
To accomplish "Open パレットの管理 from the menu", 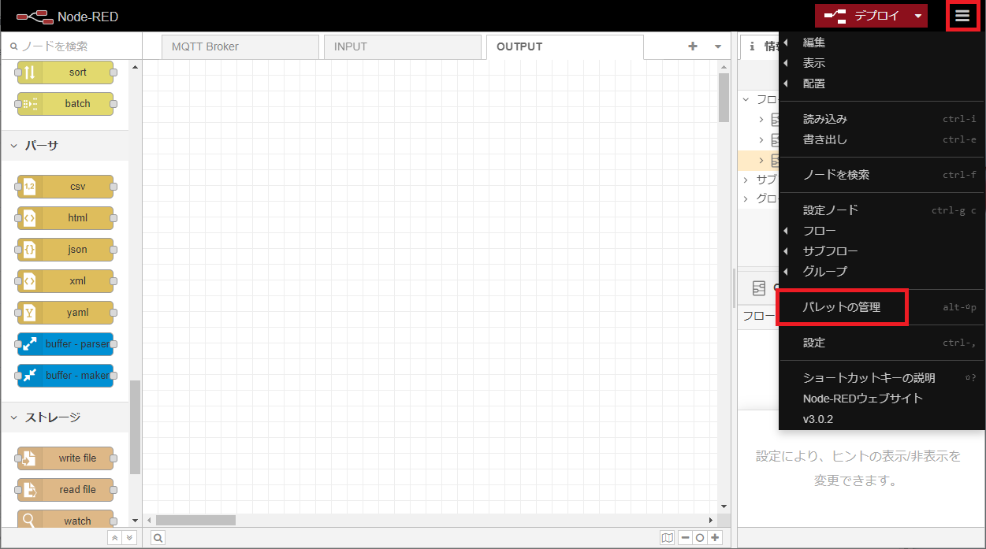I will pos(842,307).
